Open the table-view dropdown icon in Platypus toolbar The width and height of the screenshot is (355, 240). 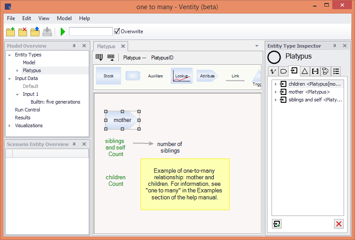click(x=99, y=58)
